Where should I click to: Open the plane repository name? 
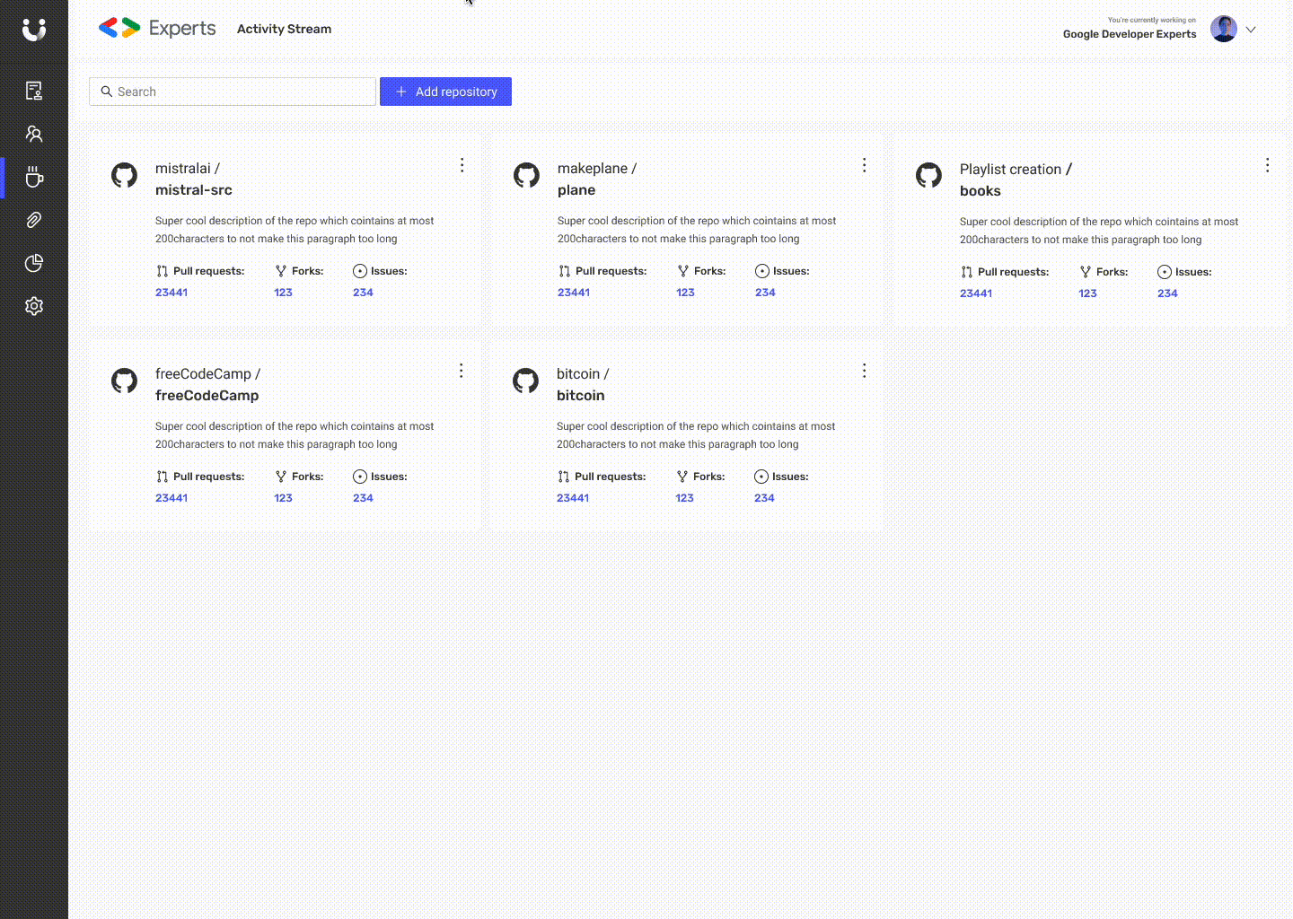coord(576,190)
